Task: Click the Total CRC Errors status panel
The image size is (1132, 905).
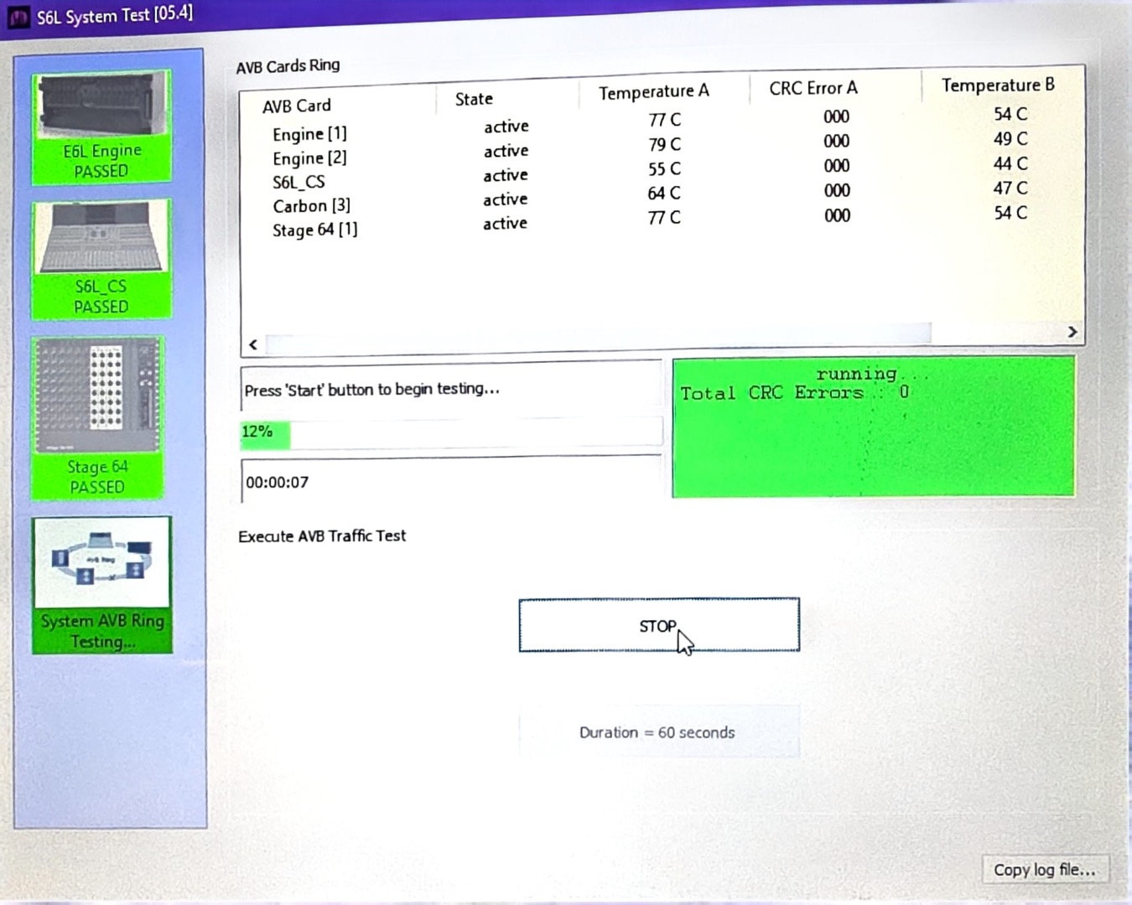Action: 873,427
